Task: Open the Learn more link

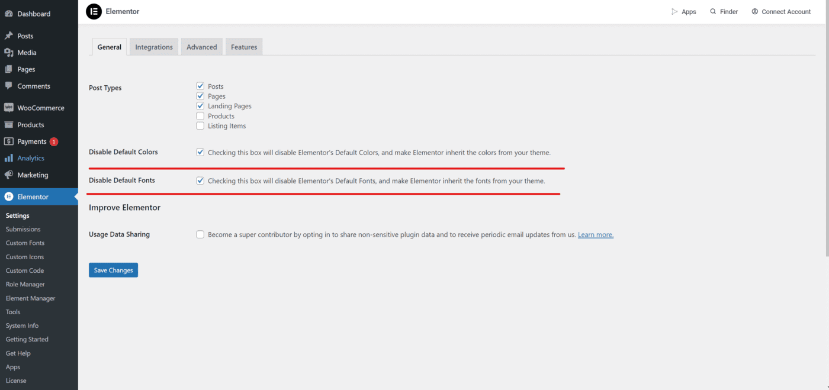Action: [x=595, y=235]
